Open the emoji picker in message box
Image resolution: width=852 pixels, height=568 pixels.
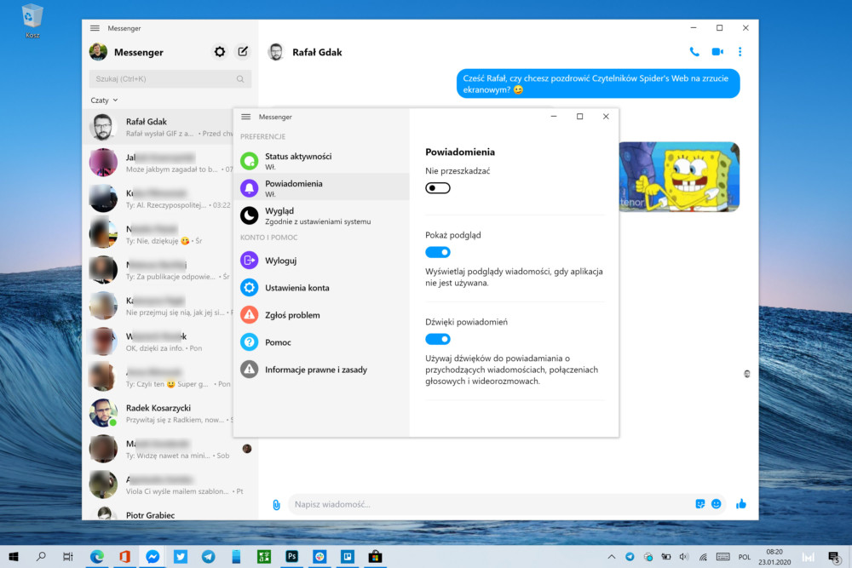[x=717, y=504]
